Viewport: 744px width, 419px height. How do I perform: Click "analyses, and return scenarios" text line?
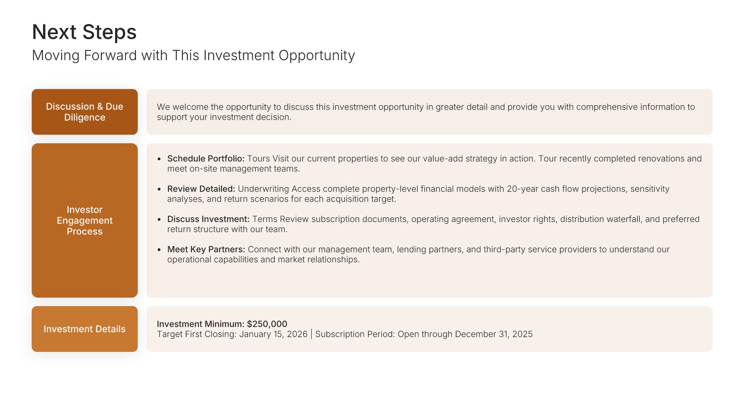[x=281, y=199]
